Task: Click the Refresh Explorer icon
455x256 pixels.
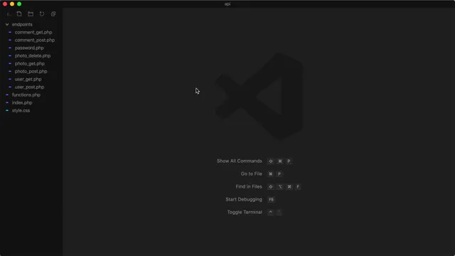Action: (x=42, y=14)
